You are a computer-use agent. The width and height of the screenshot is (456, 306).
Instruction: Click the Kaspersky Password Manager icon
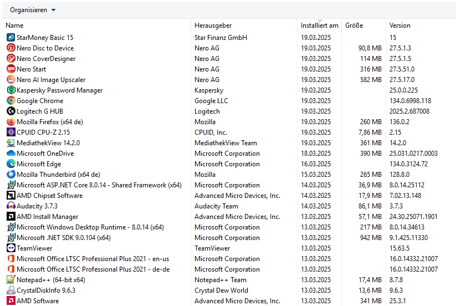(x=11, y=90)
